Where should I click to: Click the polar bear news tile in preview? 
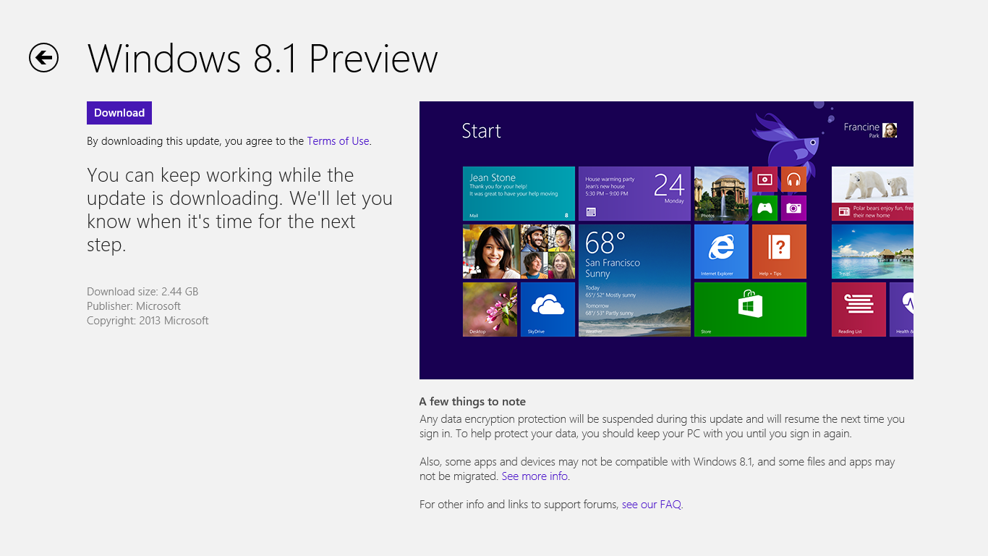(872, 193)
